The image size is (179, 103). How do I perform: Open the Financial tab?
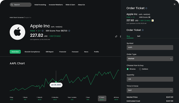tap(63, 52)
